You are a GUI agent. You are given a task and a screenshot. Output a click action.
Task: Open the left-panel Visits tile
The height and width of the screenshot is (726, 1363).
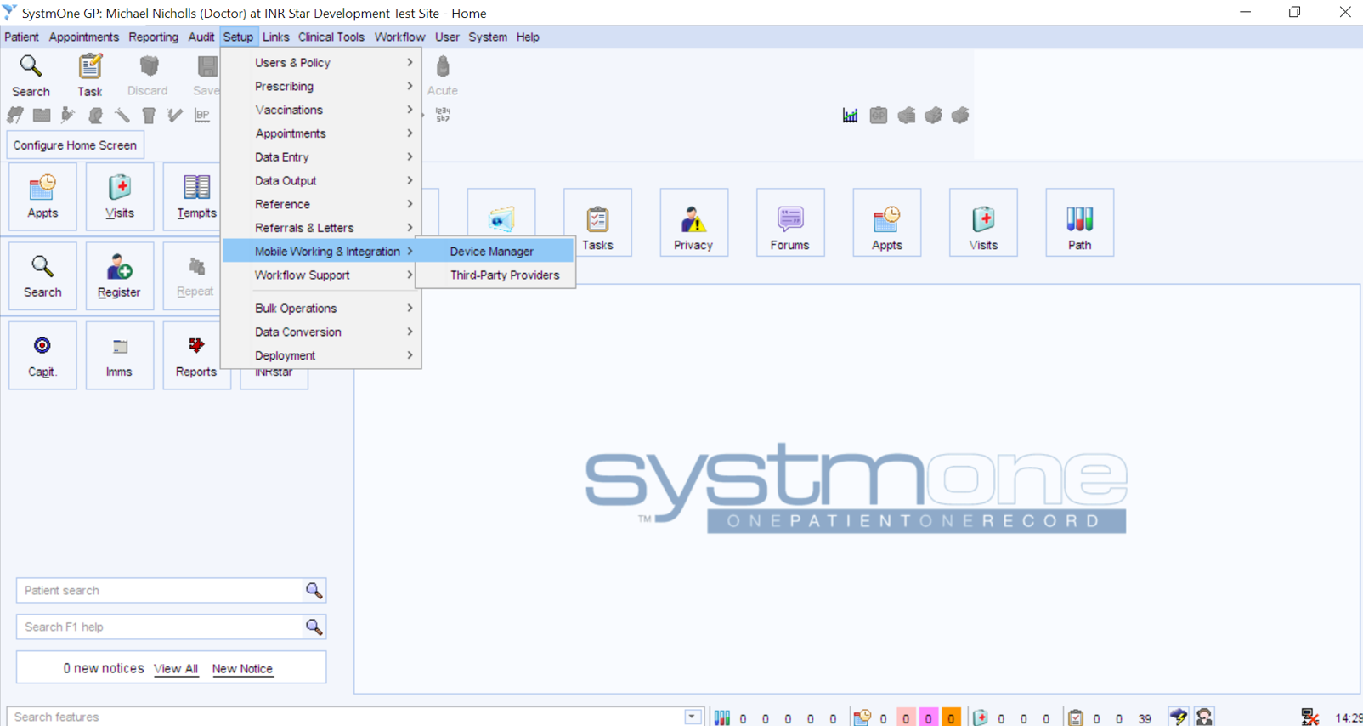(x=120, y=196)
